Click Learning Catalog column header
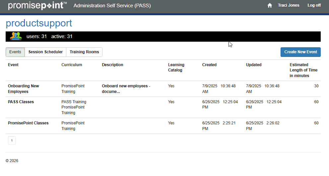This screenshot has width=329, height=176. [x=176, y=67]
